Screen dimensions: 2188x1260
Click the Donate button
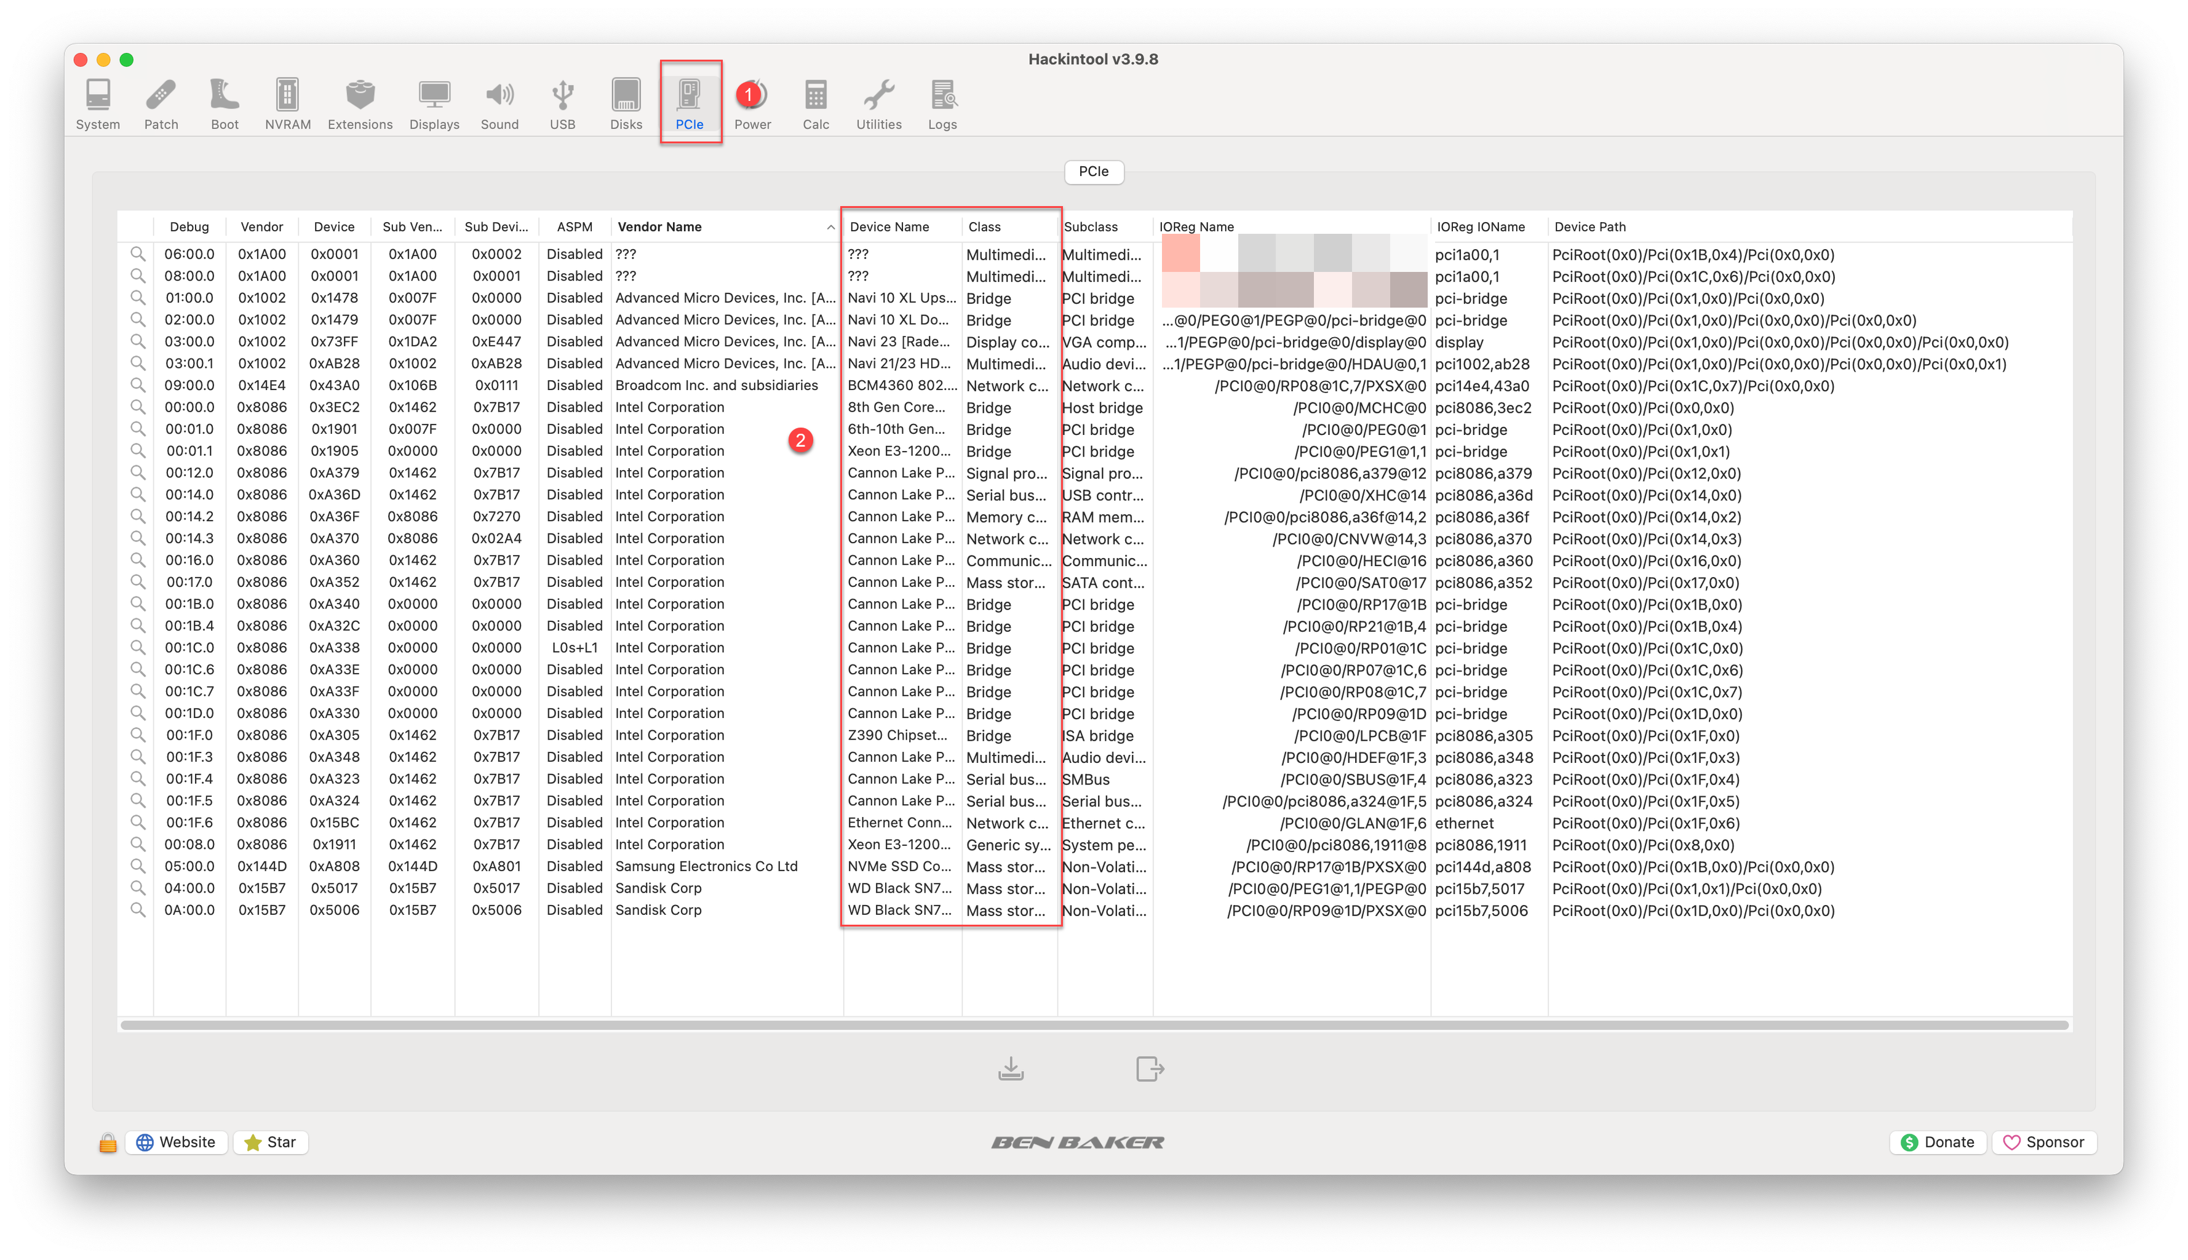[x=1937, y=1142]
